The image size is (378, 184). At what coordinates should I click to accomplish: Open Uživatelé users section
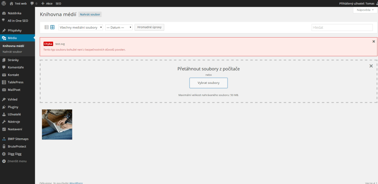(14, 114)
